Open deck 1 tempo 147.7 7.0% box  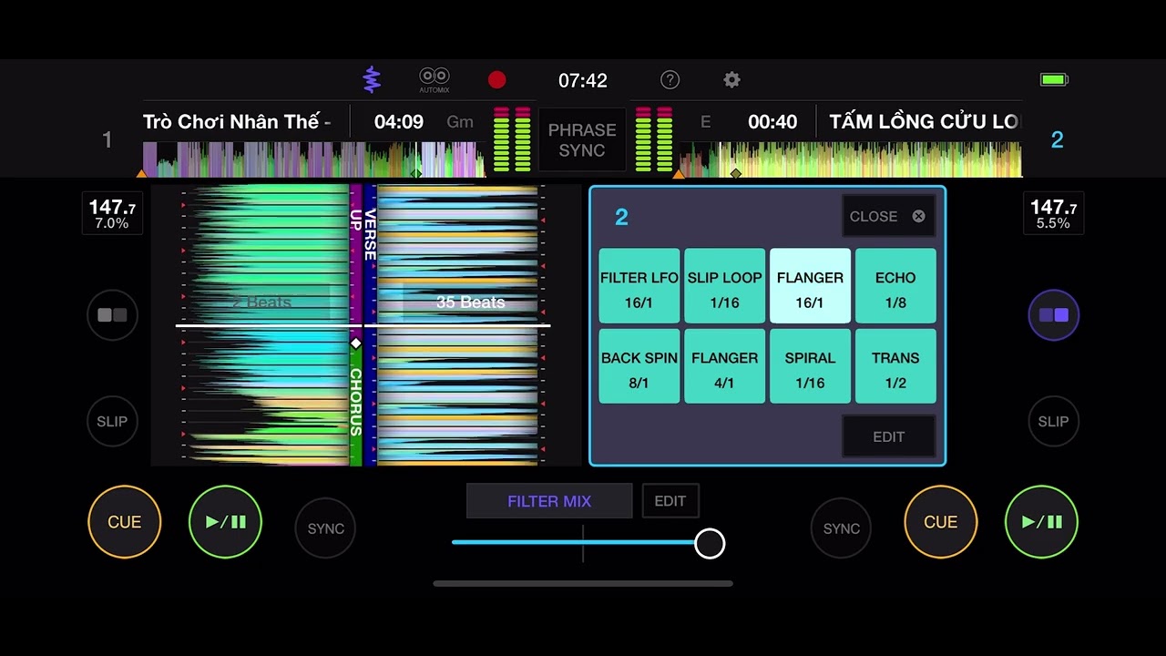[x=112, y=214]
